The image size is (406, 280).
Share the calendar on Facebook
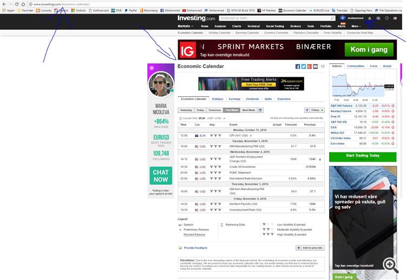[298, 66]
